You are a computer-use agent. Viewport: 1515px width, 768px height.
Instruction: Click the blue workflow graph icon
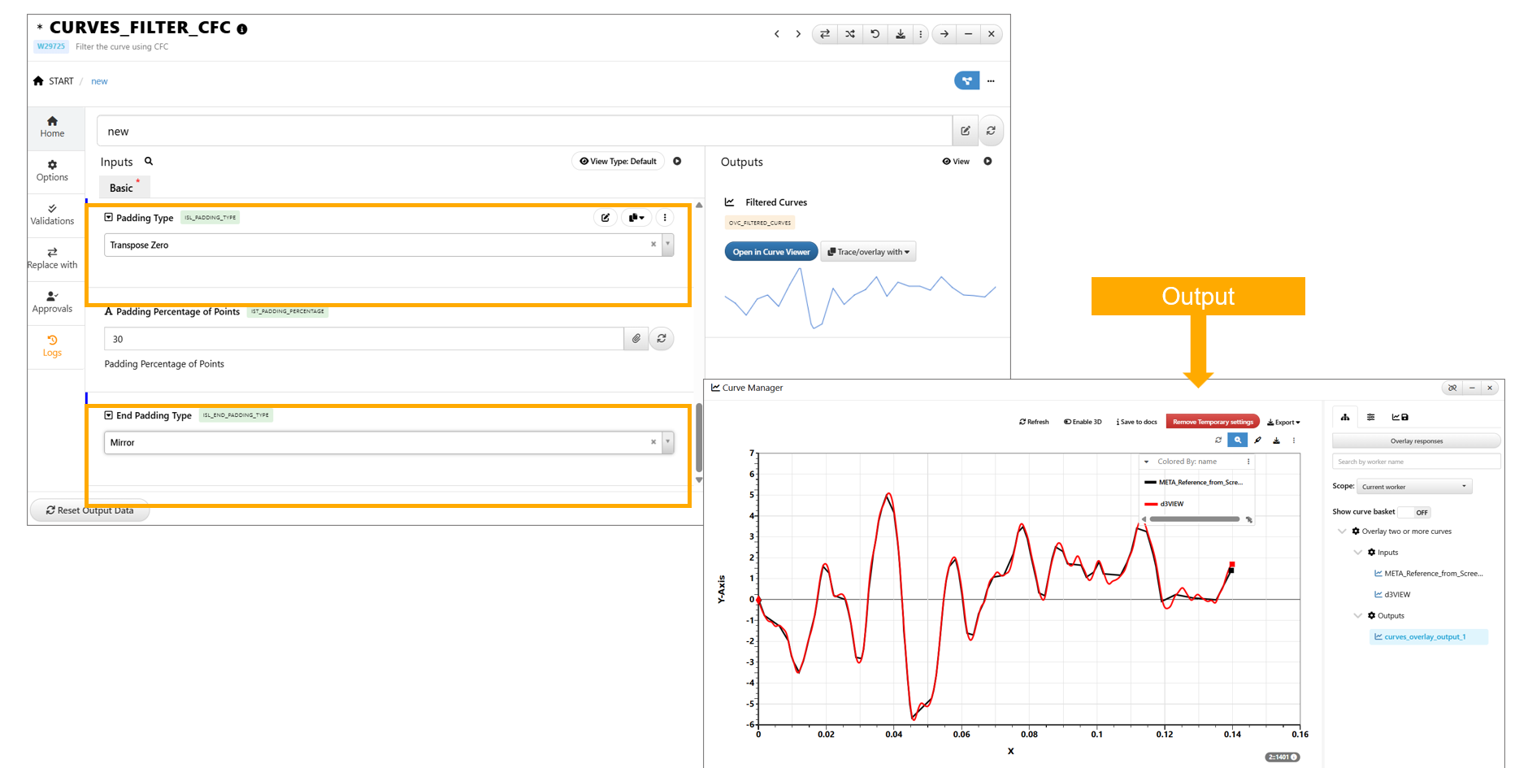coord(966,80)
